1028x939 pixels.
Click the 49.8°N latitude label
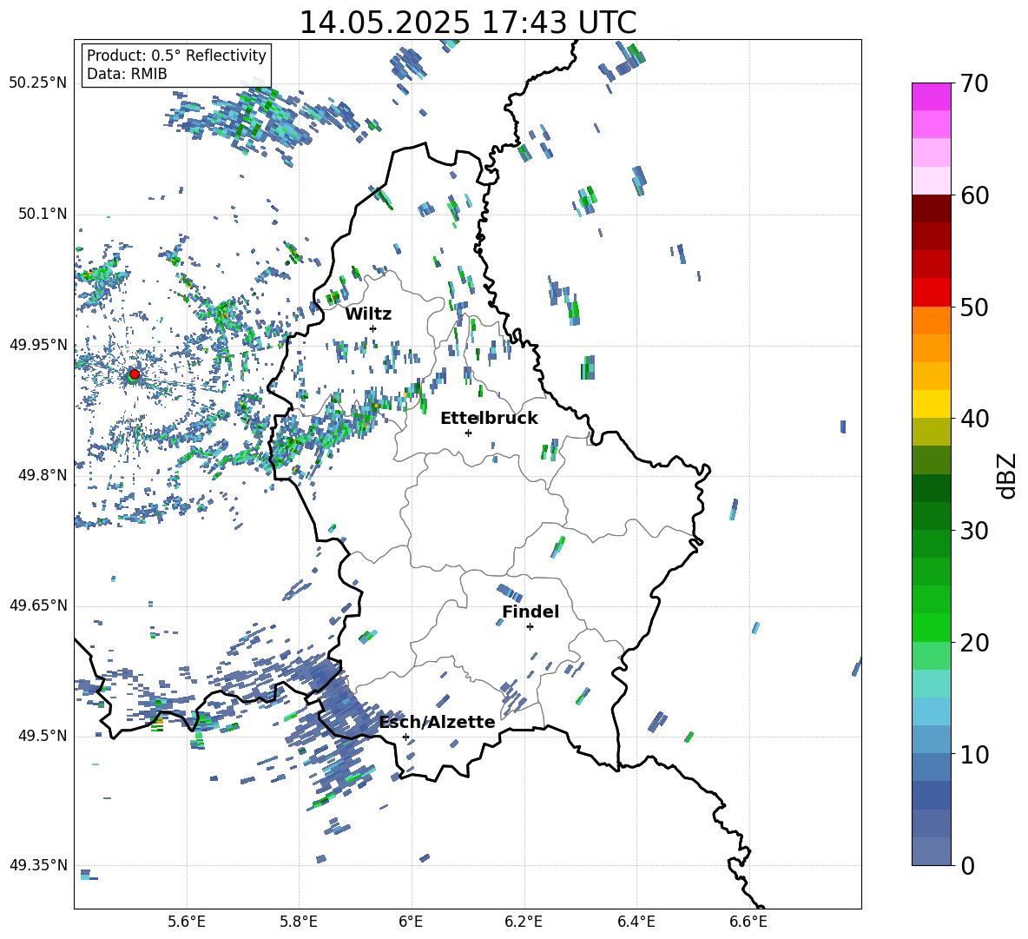tap(42, 475)
